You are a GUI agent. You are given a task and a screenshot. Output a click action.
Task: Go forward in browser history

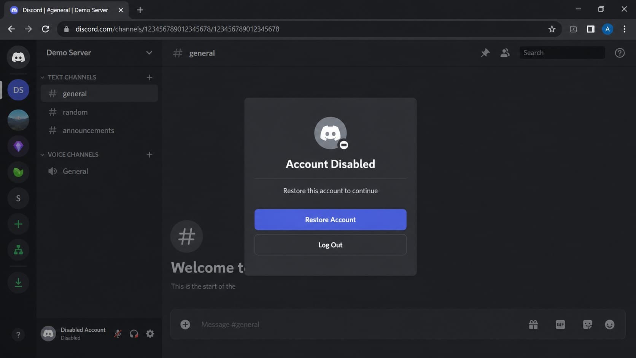coord(28,29)
